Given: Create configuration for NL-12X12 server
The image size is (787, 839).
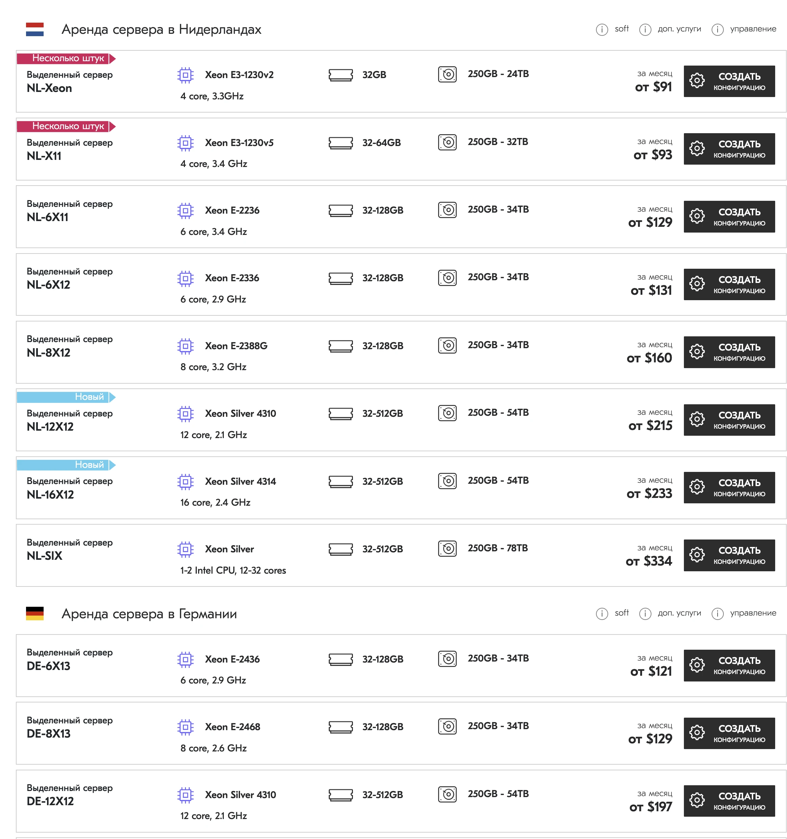Looking at the screenshot, I should pyautogui.click(x=729, y=420).
